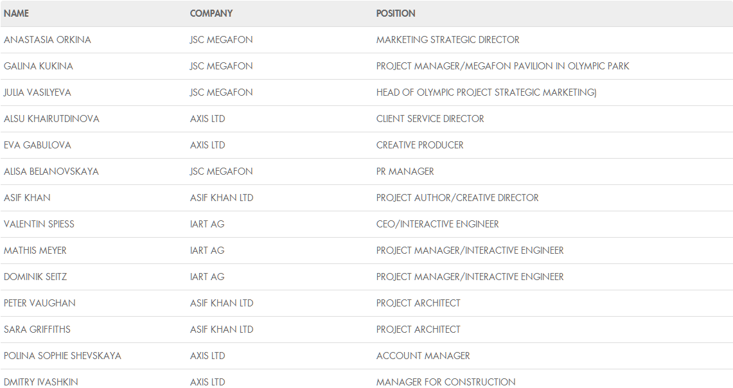Select Eva Gabulova's name
The height and width of the screenshot is (388, 733).
coord(37,145)
